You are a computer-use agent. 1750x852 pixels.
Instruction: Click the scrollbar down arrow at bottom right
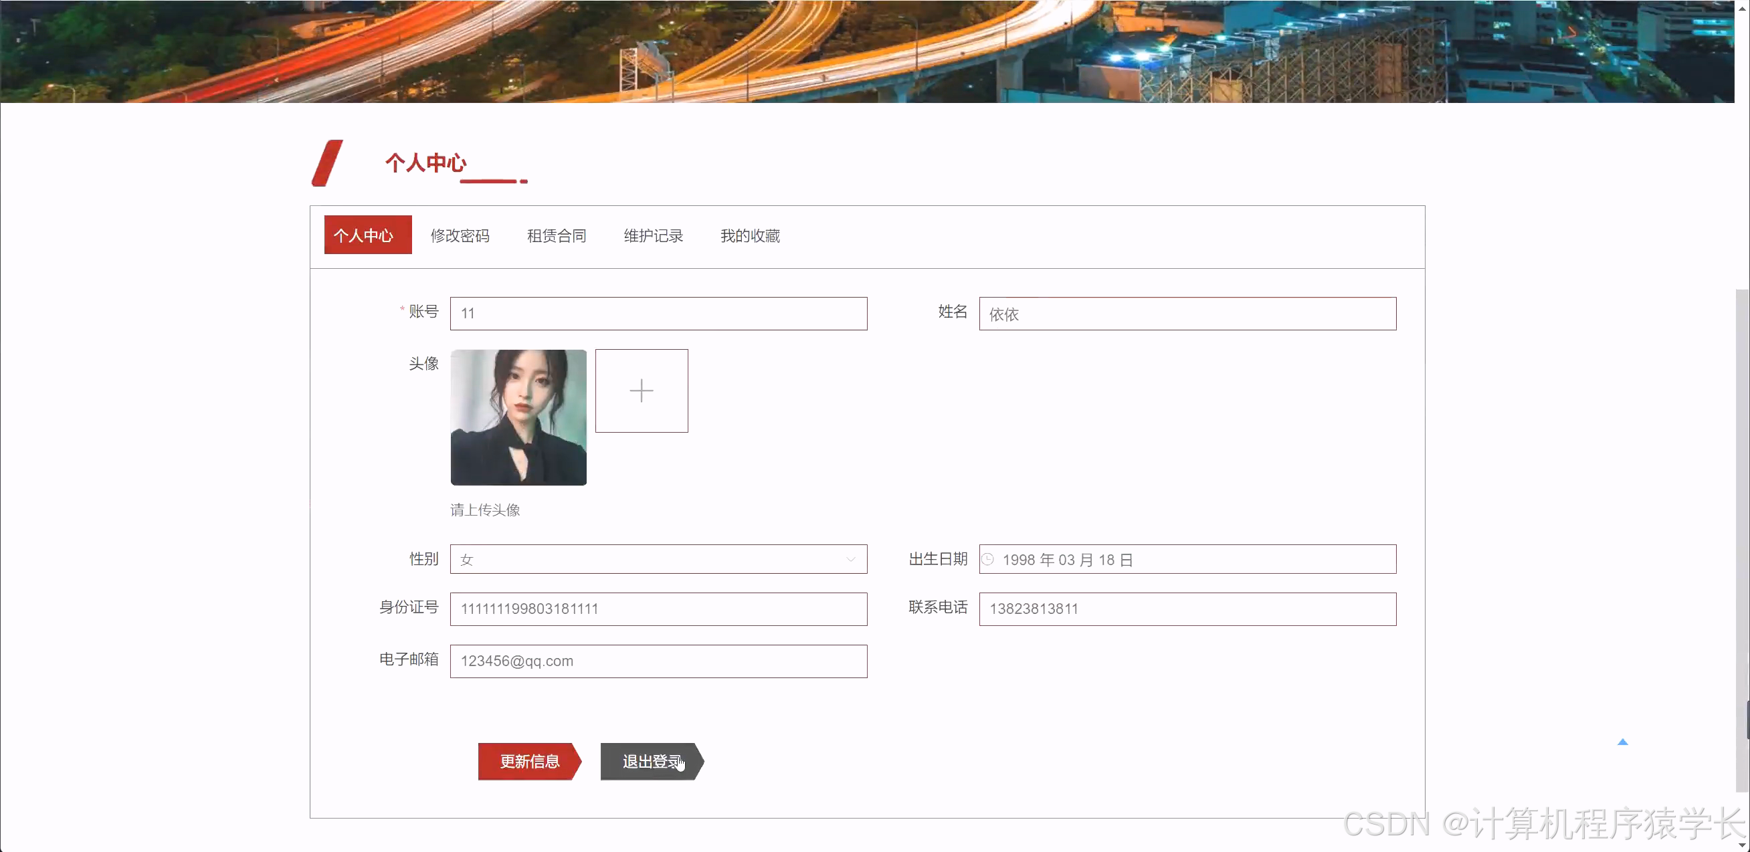click(x=1743, y=845)
